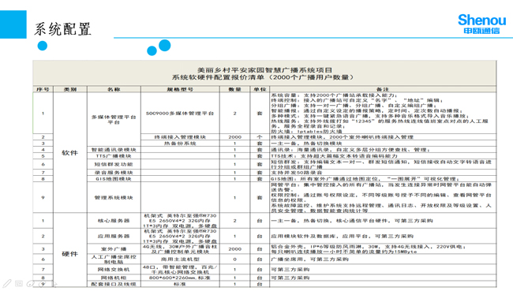This screenshot has width=513, height=291.
Task: Click the table title 美丽乡村平安家园智慧广播系统项目
Action: 264,70
